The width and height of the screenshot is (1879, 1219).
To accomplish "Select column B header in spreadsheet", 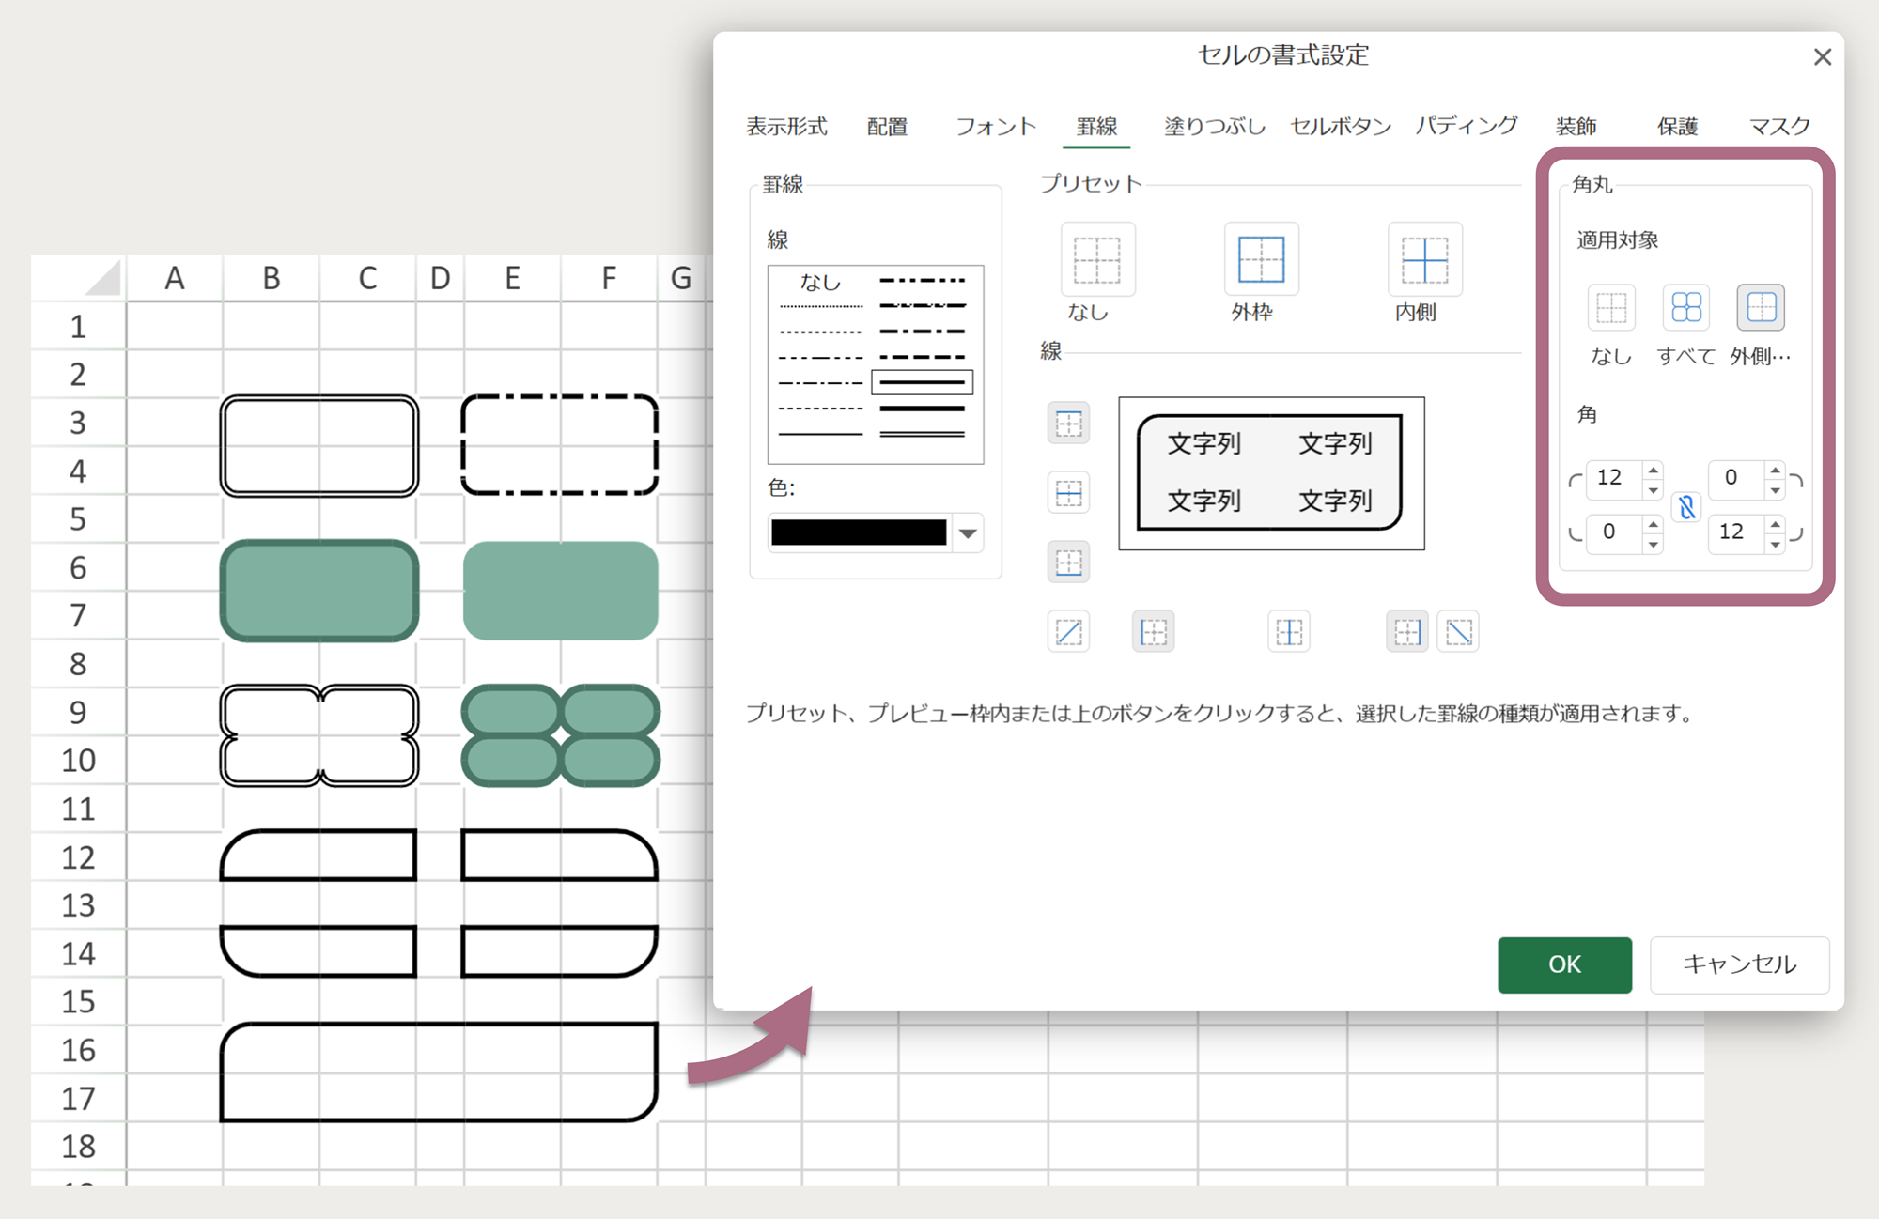I will (x=272, y=279).
